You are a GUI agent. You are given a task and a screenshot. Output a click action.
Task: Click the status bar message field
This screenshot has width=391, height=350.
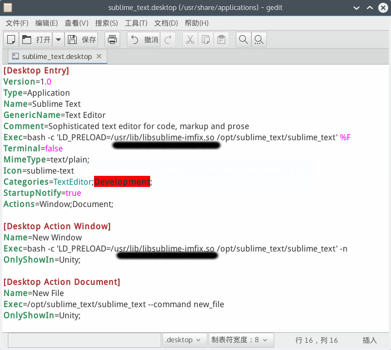[x=85, y=340]
